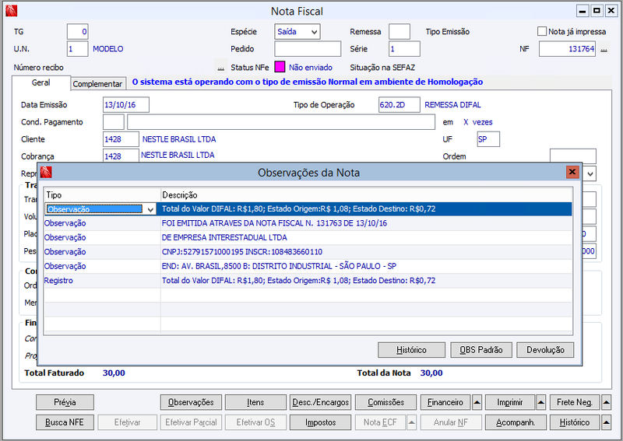Click the red app icon in Nota Fiscal title bar
Screen dimensions: 623x441
(12, 11)
